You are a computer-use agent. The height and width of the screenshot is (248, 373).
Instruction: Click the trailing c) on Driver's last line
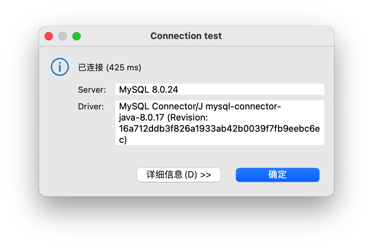(123, 140)
